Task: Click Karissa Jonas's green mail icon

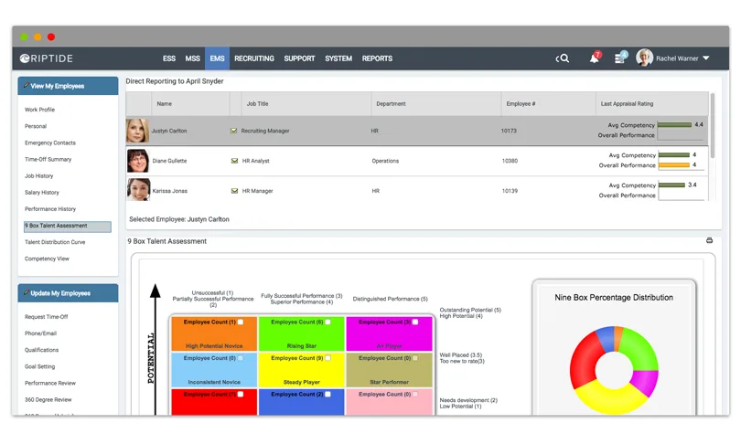Action: point(234,191)
